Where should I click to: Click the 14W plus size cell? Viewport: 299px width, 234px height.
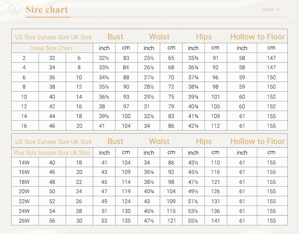(24, 163)
